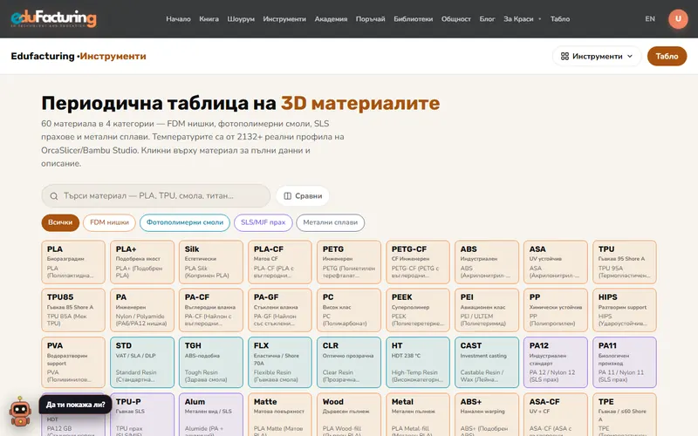
Task: Click the eduFacturing logo
Action: click(53, 18)
